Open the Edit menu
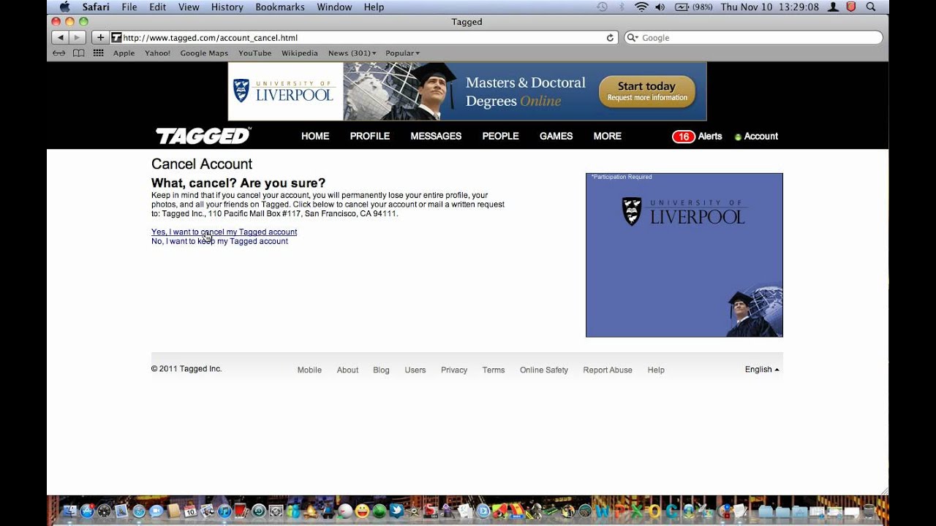Viewport: 936px width, 526px height. coord(157,7)
